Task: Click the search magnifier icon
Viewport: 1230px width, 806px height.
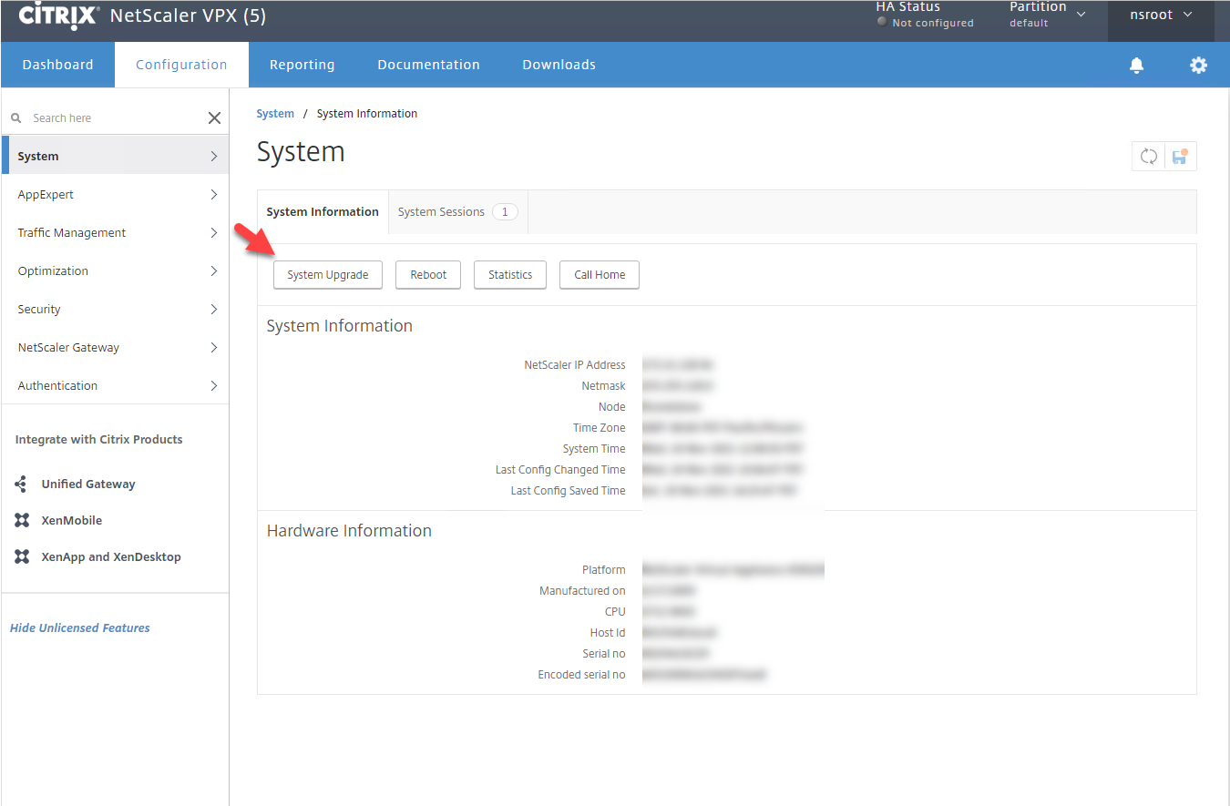Action: coord(15,117)
